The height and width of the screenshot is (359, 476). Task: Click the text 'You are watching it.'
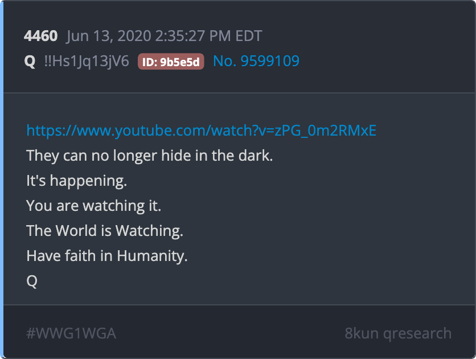[x=93, y=206]
